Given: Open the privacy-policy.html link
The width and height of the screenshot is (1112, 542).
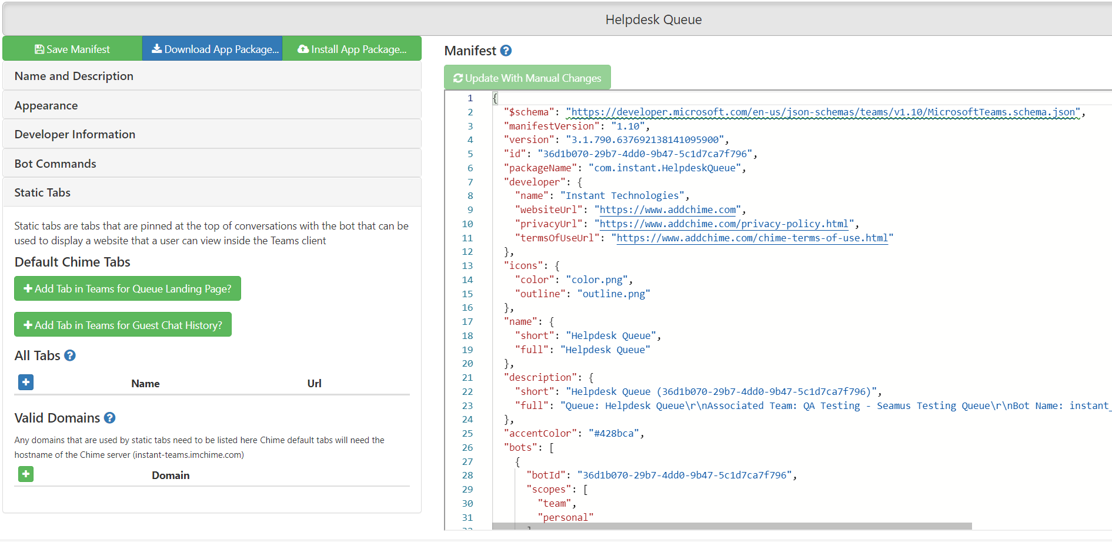Looking at the screenshot, I should pos(724,224).
